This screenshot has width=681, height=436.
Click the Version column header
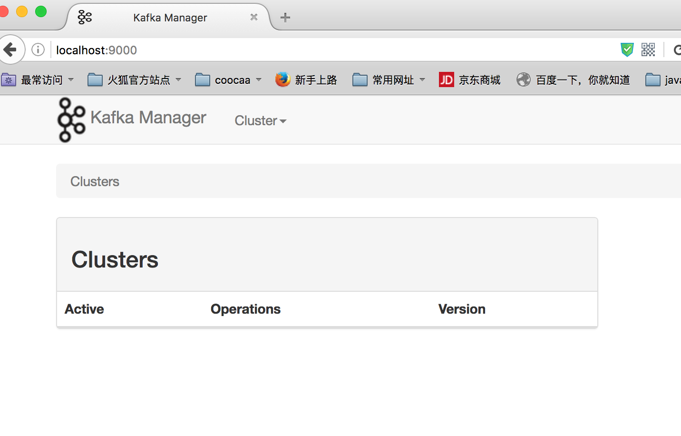[x=462, y=309]
